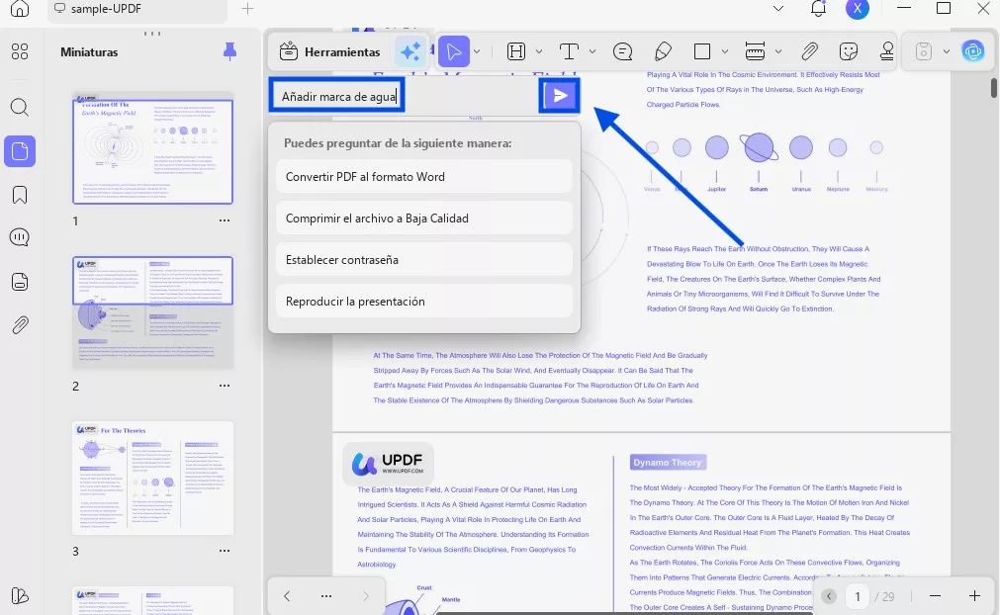The image size is (1000, 615).
Task: Select the pencil drawing tool
Action: click(663, 51)
